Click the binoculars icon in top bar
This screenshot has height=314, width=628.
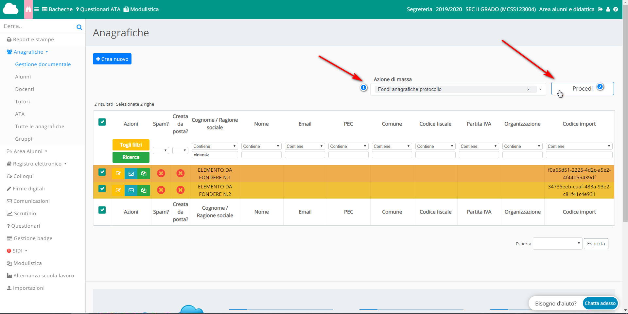[x=28, y=9]
